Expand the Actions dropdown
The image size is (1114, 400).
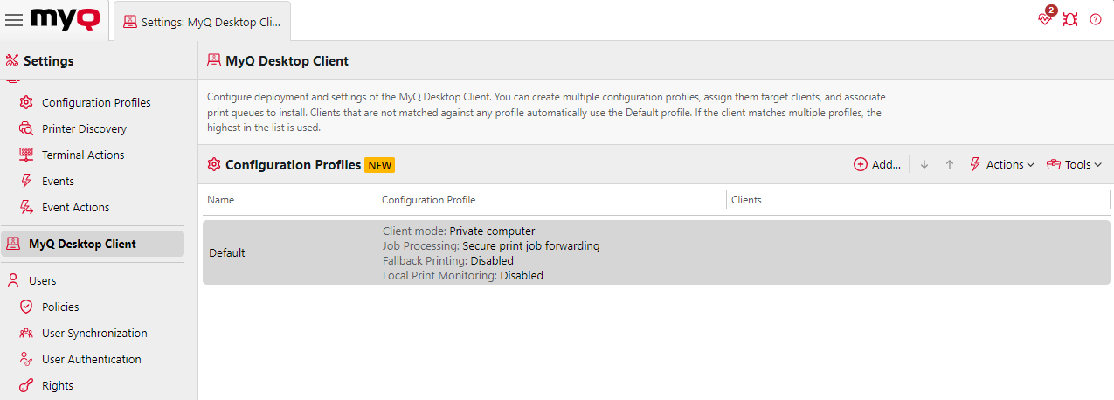1002,164
